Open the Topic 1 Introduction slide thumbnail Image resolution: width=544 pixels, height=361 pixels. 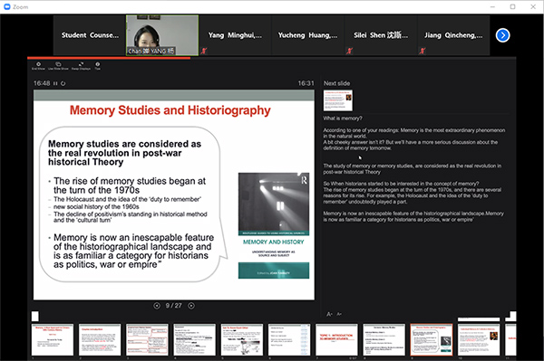(x=336, y=339)
